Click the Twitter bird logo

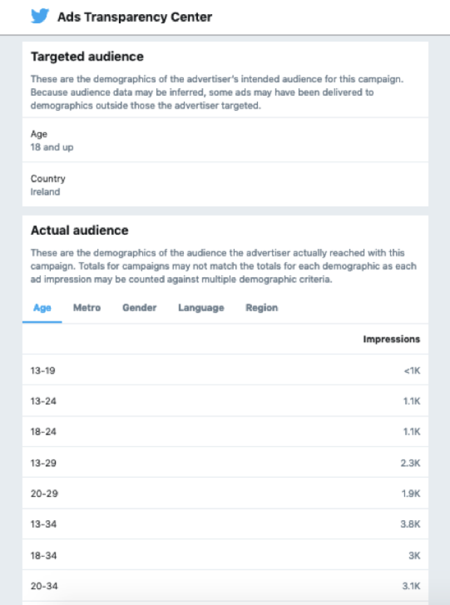40,17
